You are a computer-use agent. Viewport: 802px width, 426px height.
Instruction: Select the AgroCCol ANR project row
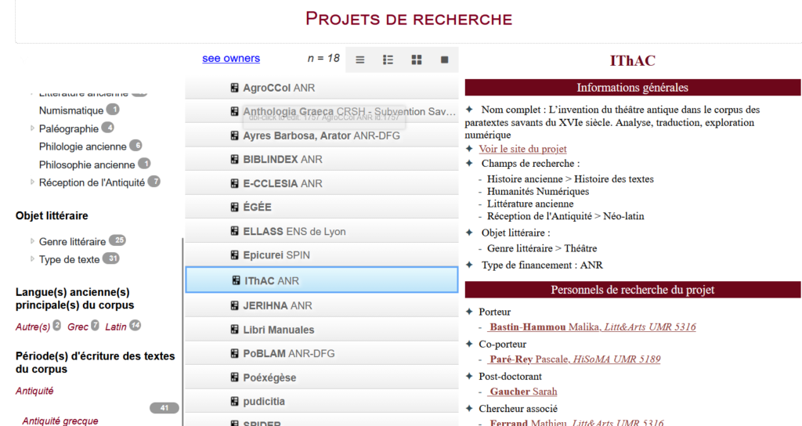322,88
